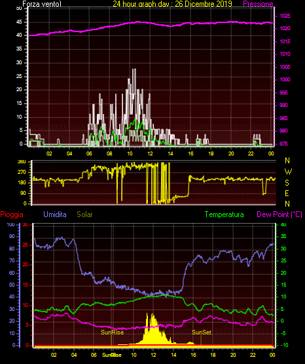
Task: Click the highest wind gust peak near 10:30
Action: 134,69
